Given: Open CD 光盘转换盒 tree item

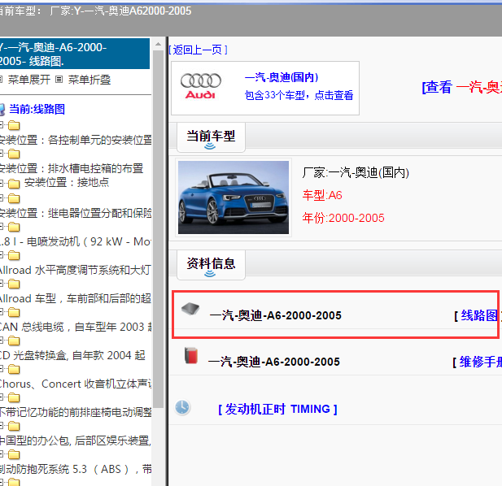Looking at the screenshot, I should tap(72, 355).
